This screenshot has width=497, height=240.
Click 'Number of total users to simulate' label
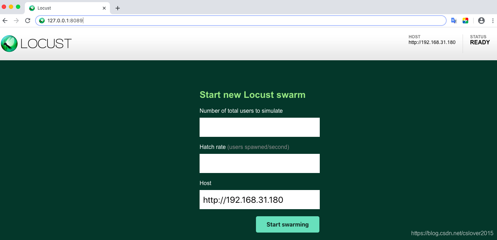tap(241, 111)
